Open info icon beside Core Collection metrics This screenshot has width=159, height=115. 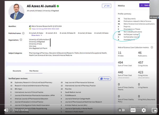click(x=152, y=47)
